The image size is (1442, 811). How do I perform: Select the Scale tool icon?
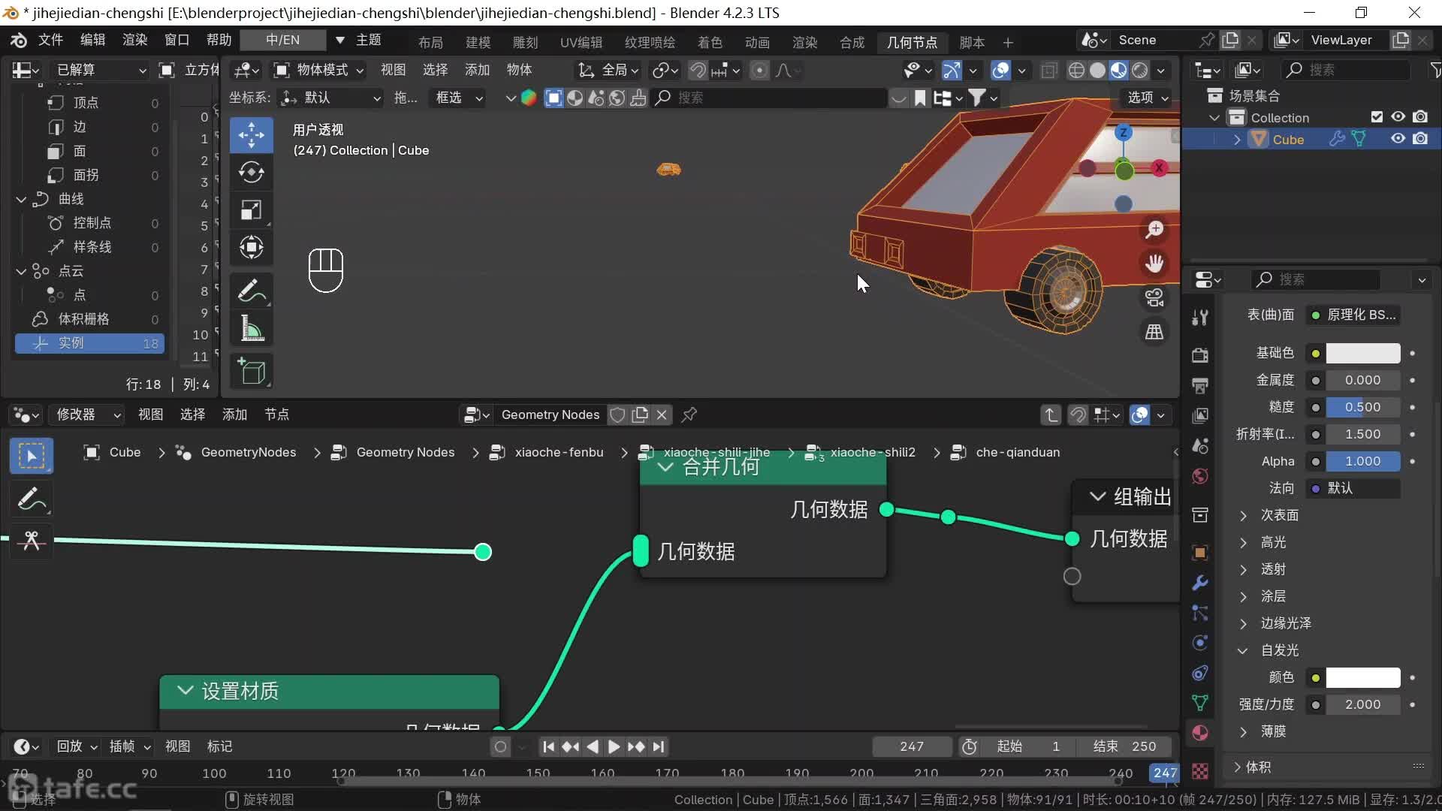pos(251,210)
